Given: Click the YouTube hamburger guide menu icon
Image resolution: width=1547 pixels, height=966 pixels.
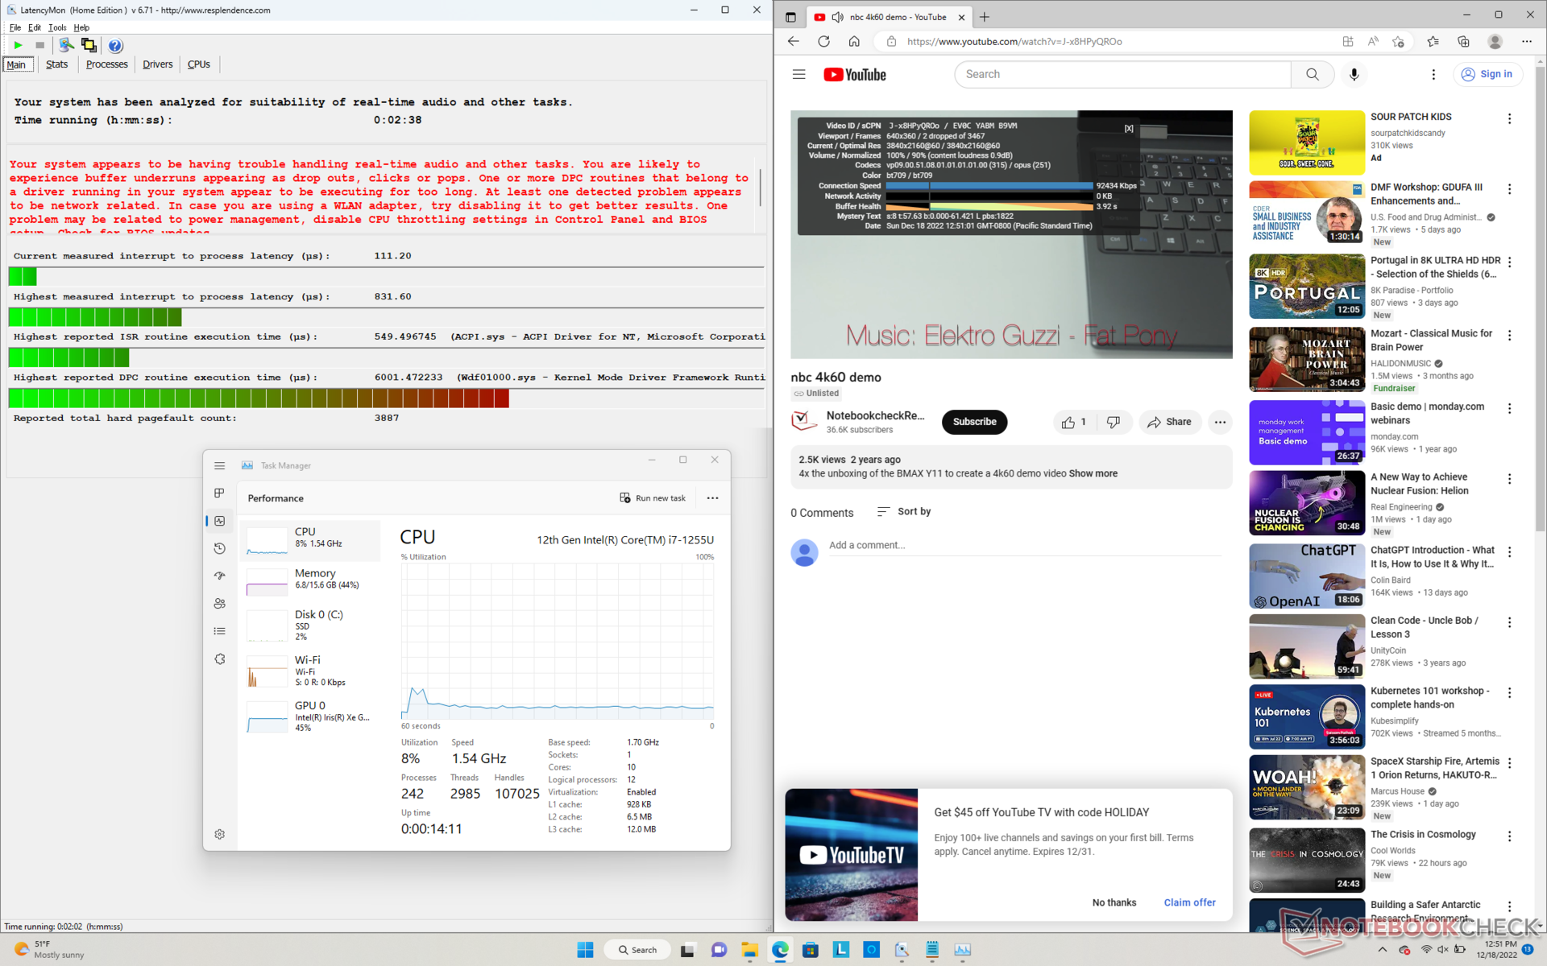Looking at the screenshot, I should point(798,74).
